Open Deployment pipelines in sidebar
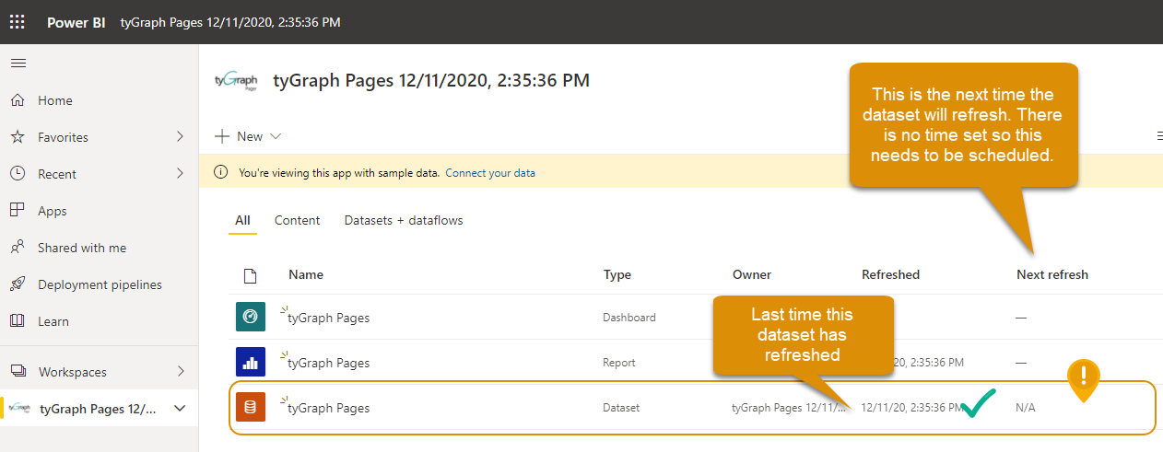The height and width of the screenshot is (452, 1163). pos(99,284)
